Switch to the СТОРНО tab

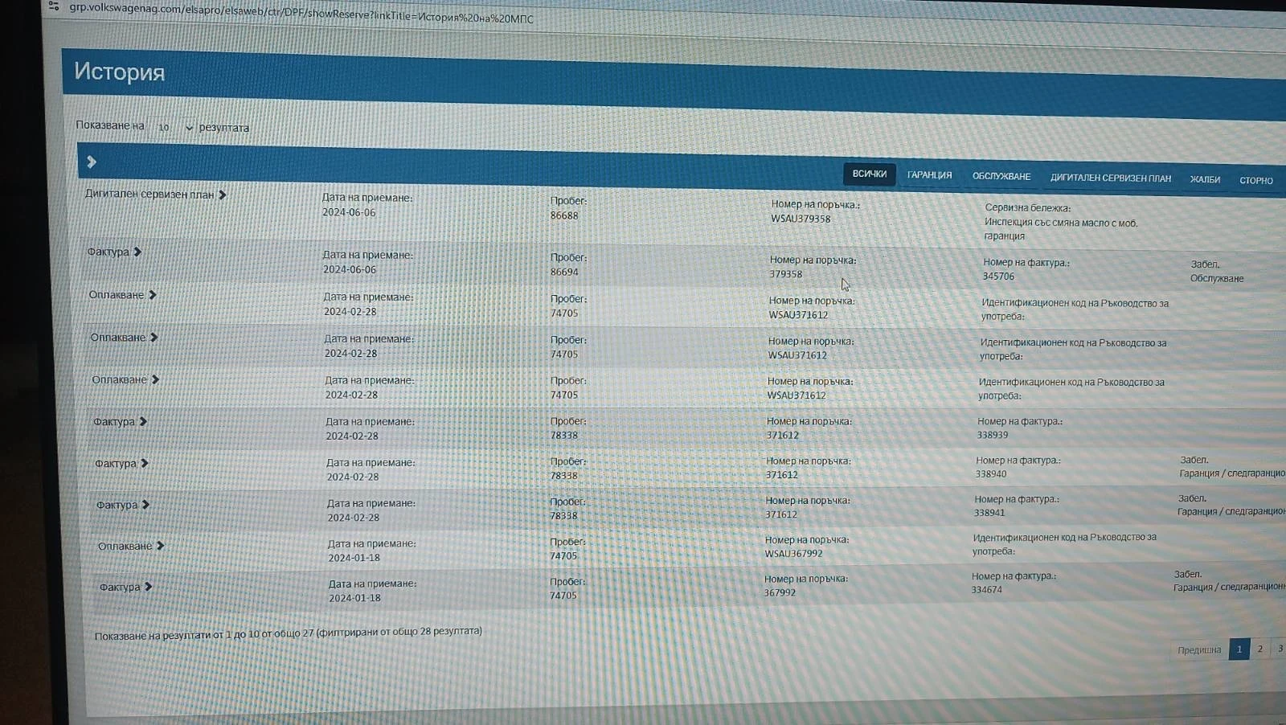[1256, 180]
